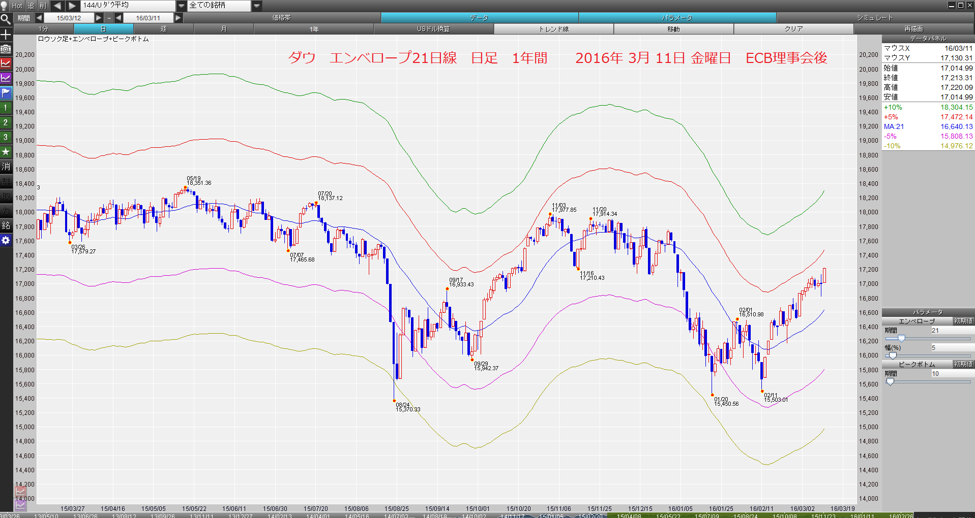The width and height of the screenshot is (975, 518).
Task: Open the データ tab
Action: [480, 18]
